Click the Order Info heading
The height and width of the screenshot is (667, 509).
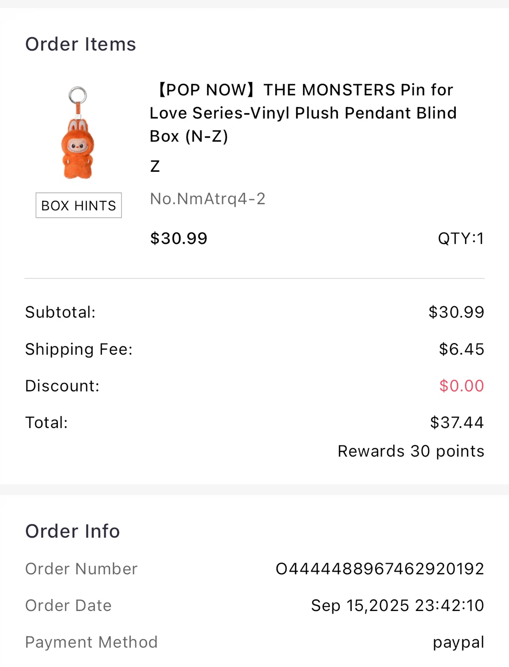[73, 531]
